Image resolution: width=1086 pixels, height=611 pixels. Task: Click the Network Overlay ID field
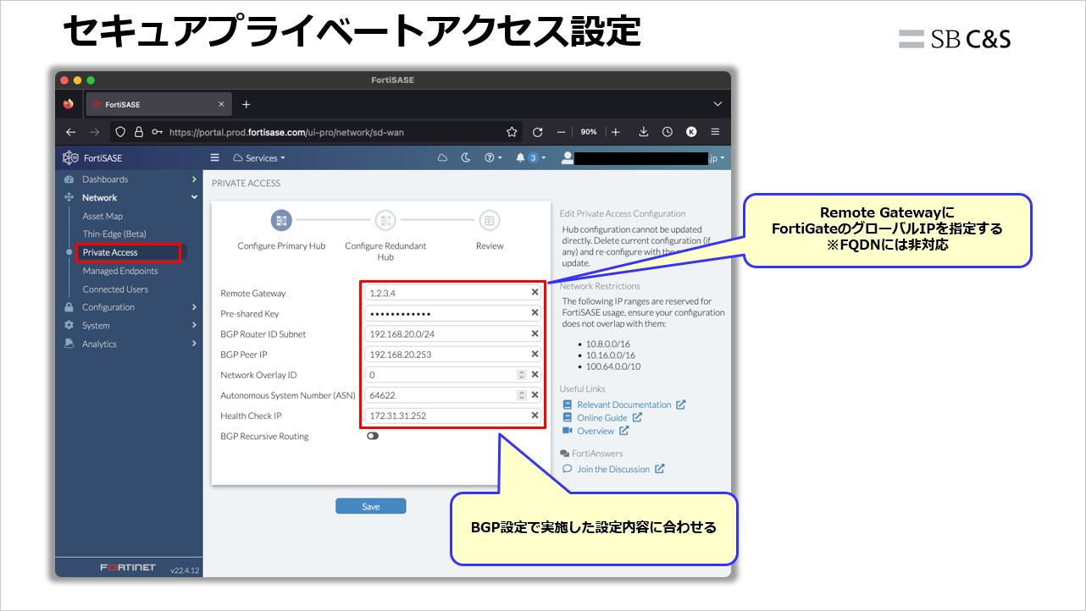point(453,375)
